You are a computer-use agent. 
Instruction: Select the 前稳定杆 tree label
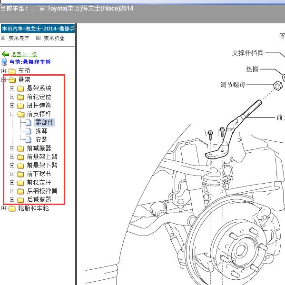point(39,182)
